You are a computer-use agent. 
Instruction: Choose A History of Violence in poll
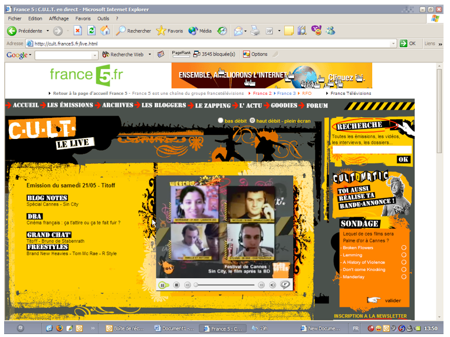[x=404, y=262]
